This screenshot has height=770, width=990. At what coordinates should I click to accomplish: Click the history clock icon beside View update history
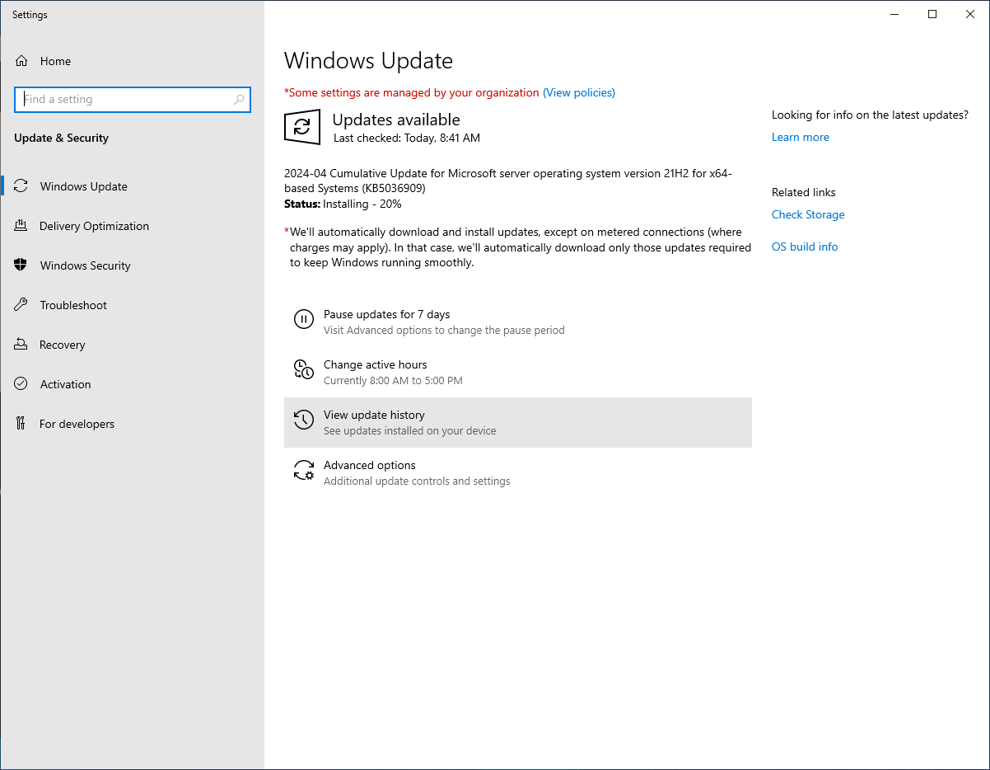coord(304,420)
